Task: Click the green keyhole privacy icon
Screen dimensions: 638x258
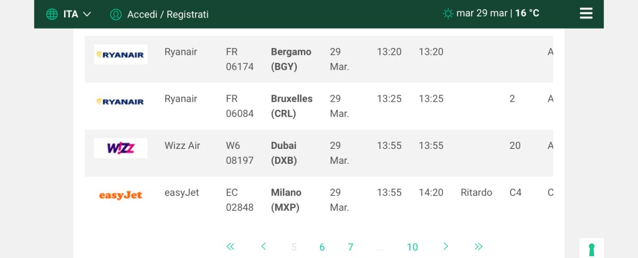Action: point(591,249)
